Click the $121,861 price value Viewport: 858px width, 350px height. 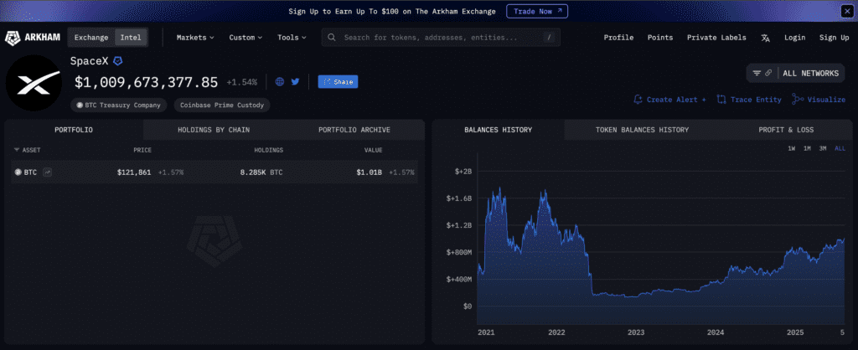click(x=134, y=172)
